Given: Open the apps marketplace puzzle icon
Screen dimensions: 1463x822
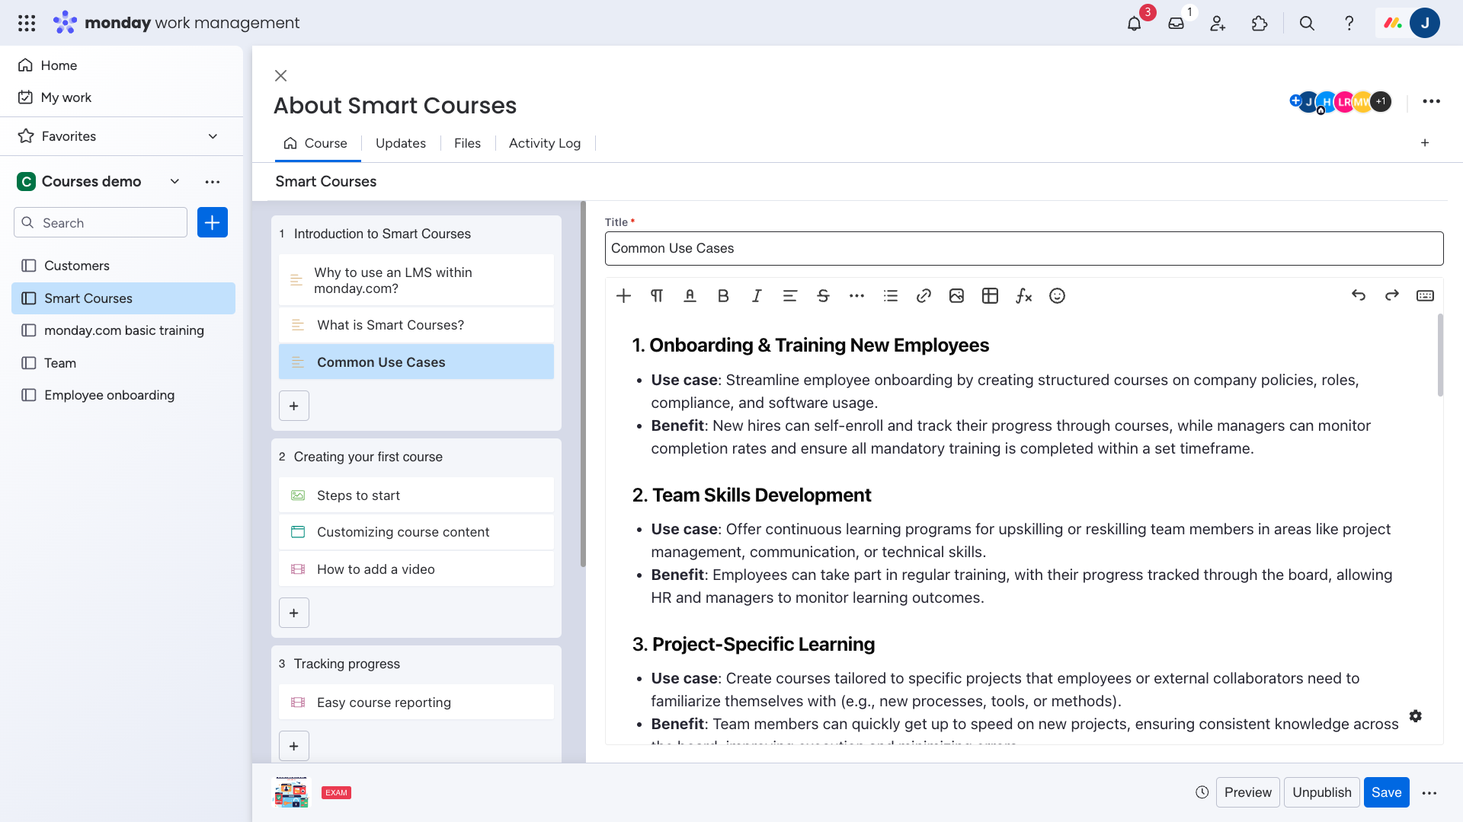Looking at the screenshot, I should click(1260, 23).
